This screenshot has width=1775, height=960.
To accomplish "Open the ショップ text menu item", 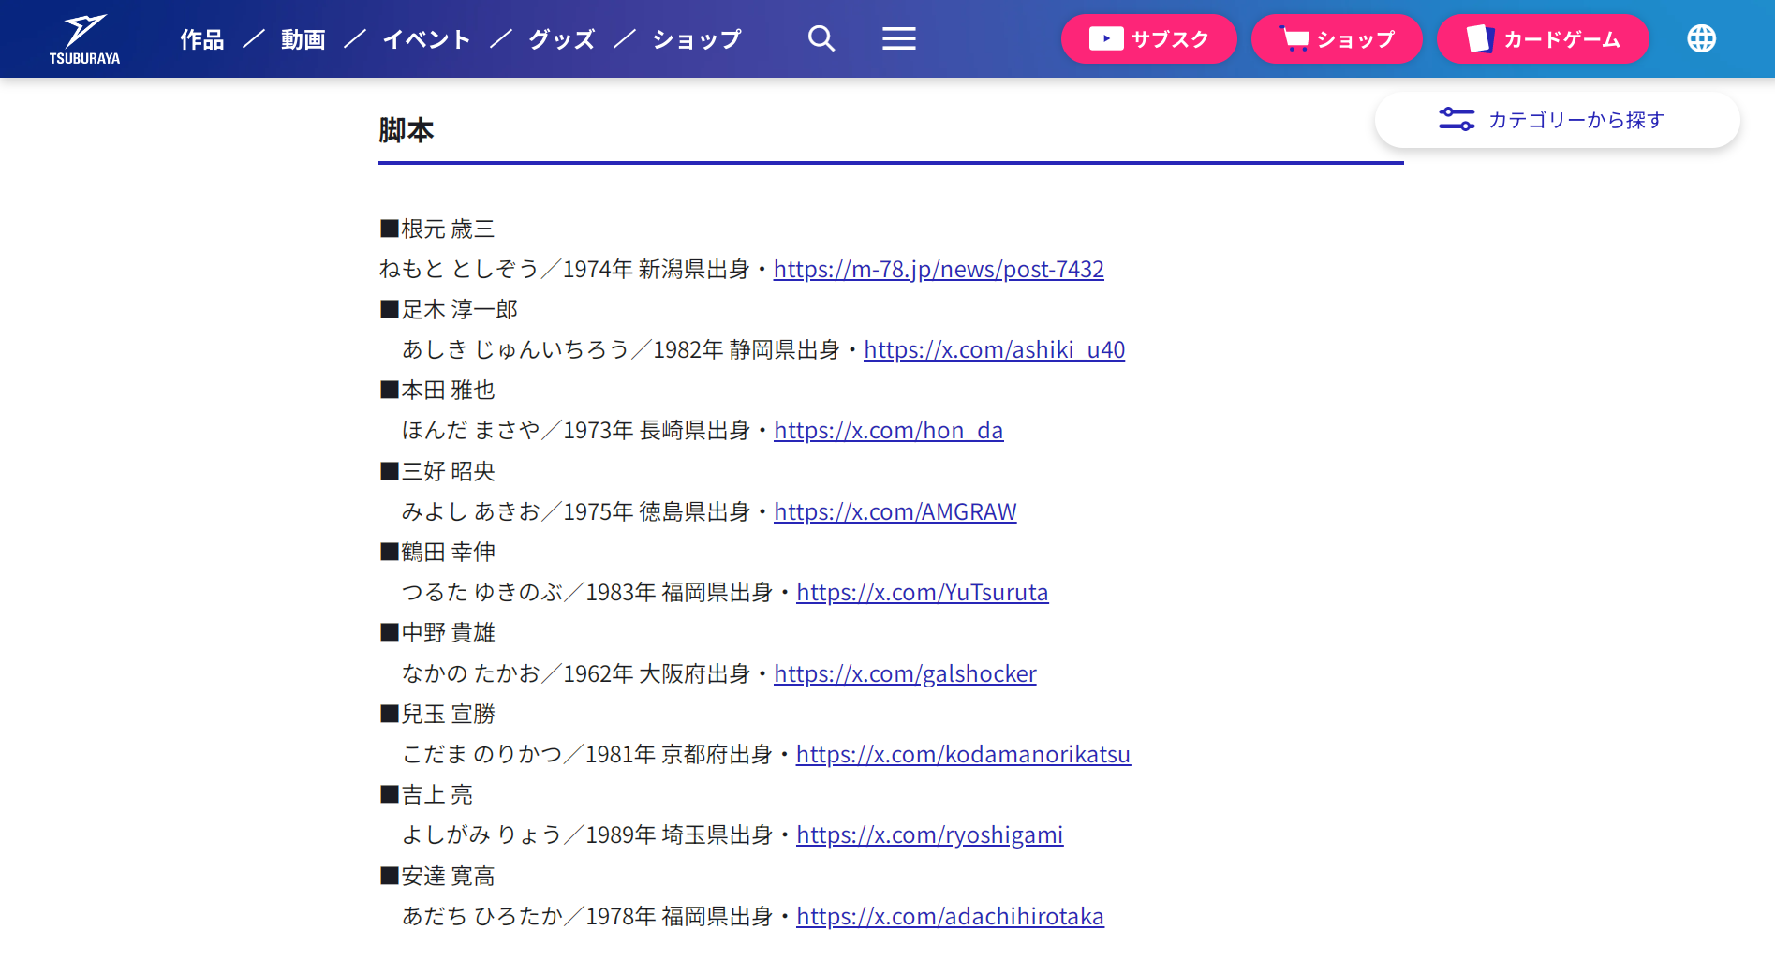I will pyautogui.click(x=697, y=39).
